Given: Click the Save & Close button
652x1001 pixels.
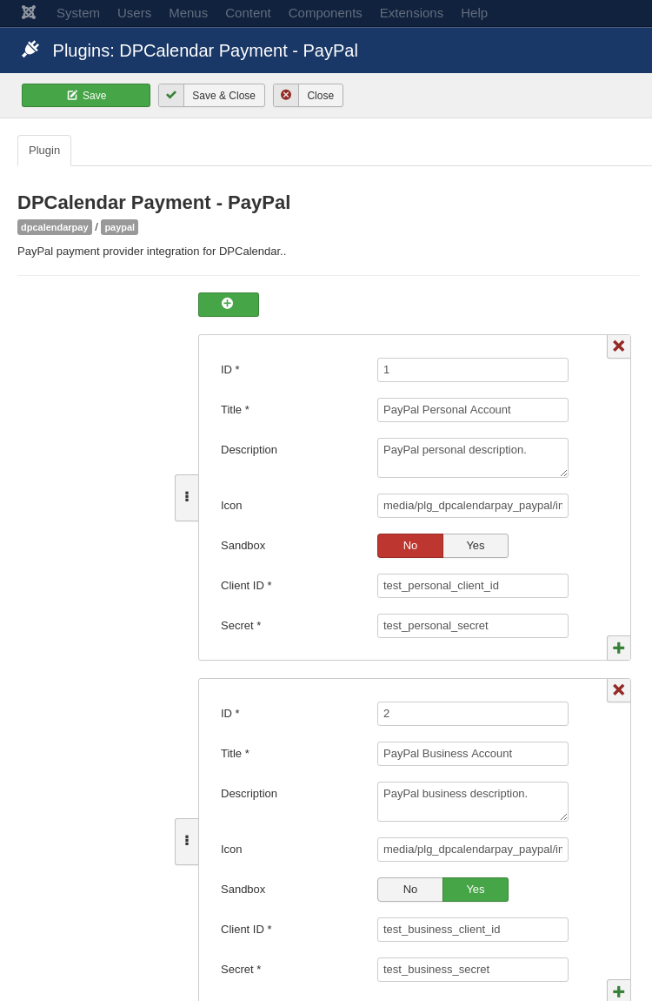Looking at the screenshot, I should click(x=212, y=96).
